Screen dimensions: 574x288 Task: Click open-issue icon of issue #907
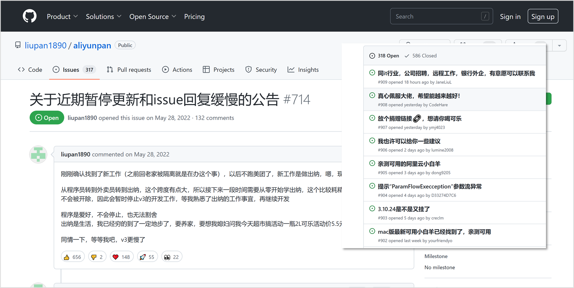[x=372, y=118]
